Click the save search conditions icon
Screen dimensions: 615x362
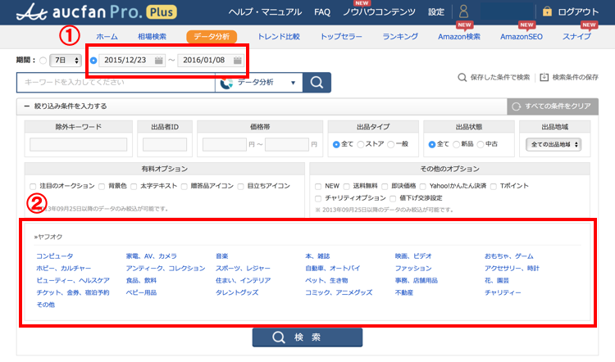(543, 78)
